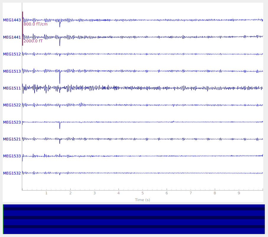The height and width of the screenshot is (237, 268).
Task: Click the downward spike on the MEG1523 trace
Action: coord(60,126)
